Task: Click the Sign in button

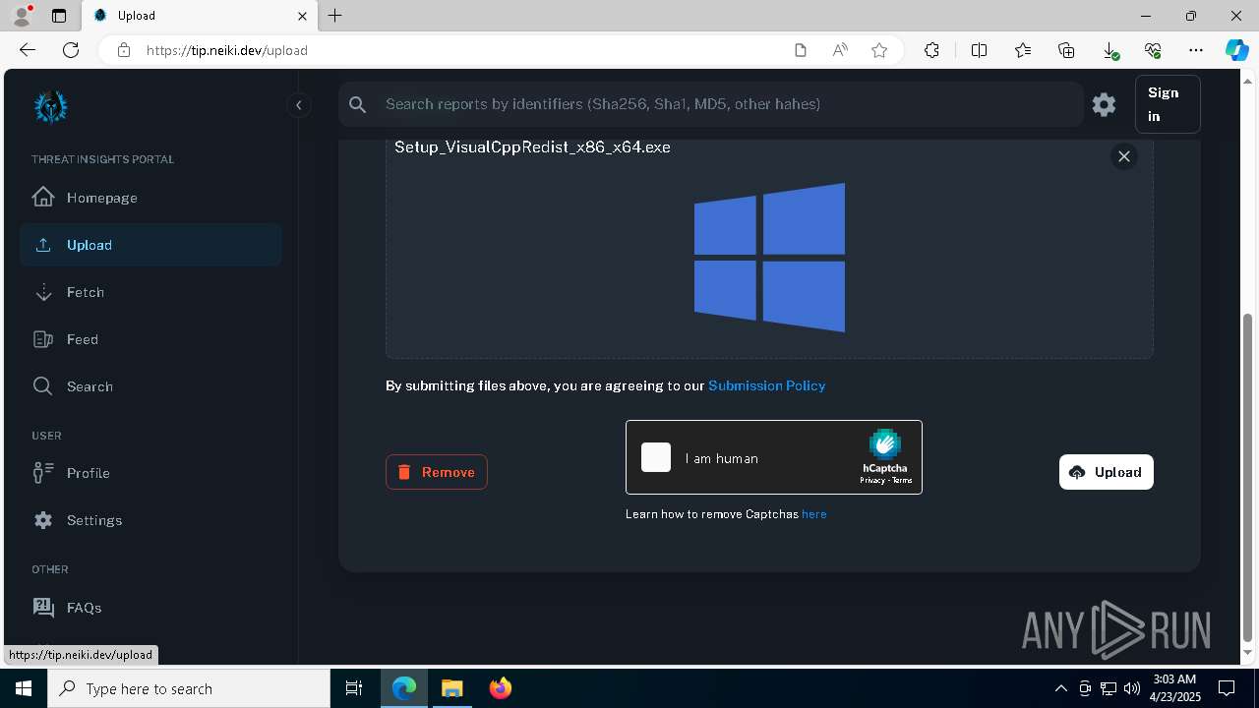Action: pos(1168,104)
